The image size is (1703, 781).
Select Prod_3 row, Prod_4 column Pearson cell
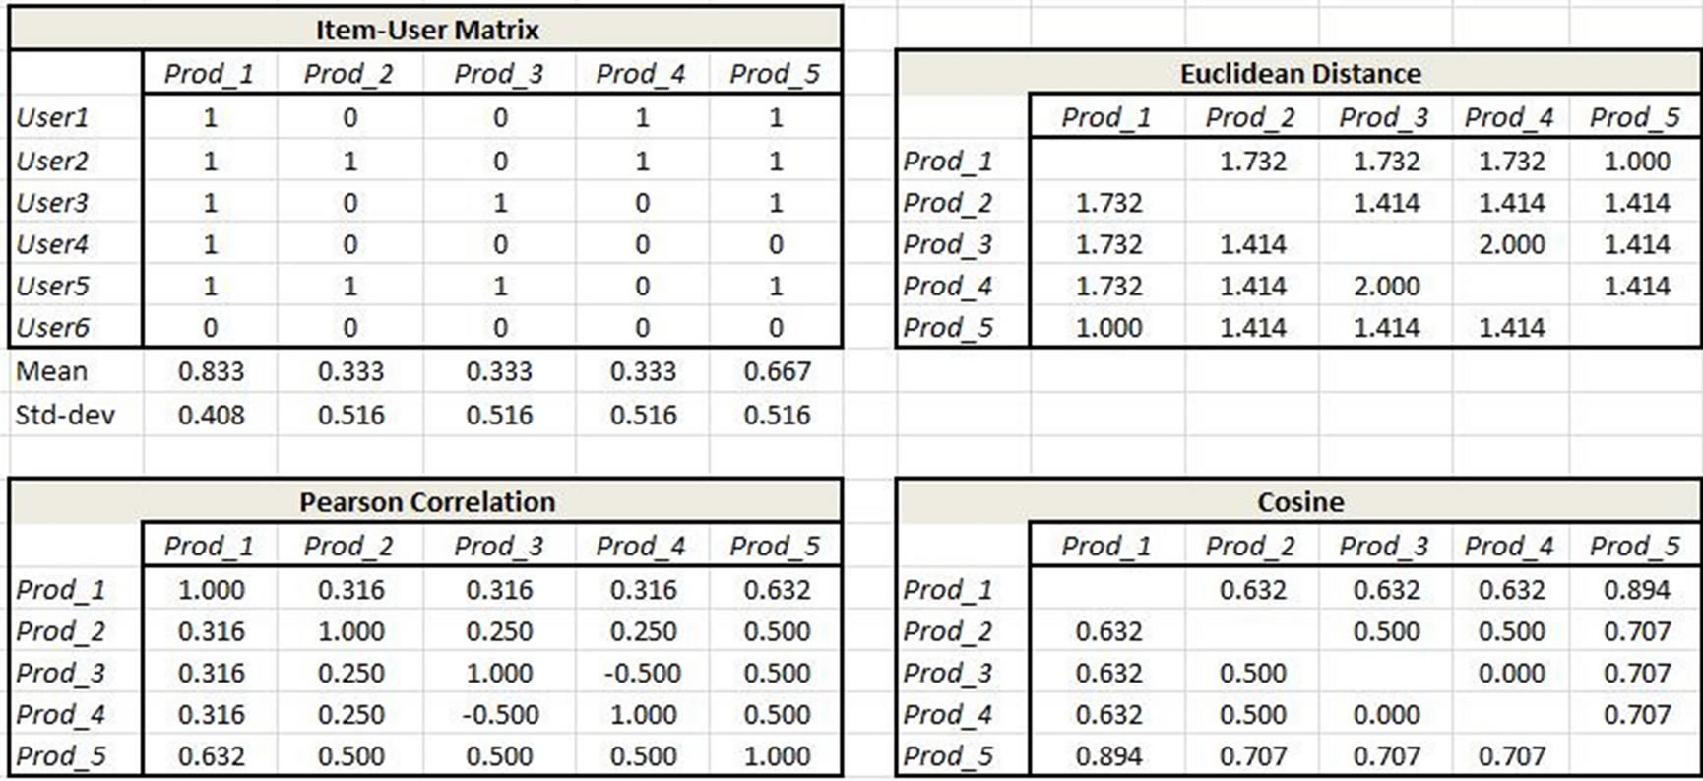(642, 674)
